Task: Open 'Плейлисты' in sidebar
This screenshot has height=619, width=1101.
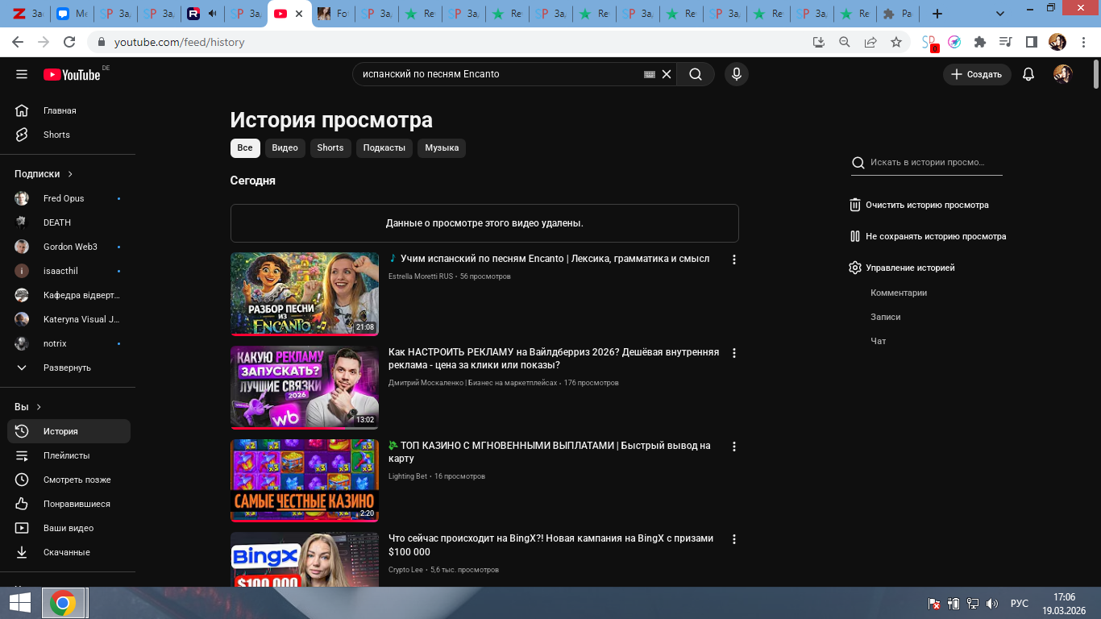Action: click(x=68, y=455)
